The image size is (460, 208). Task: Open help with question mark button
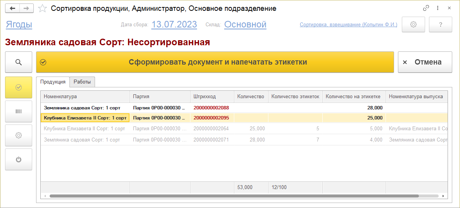pyautogui.click(x=440, y=25)
